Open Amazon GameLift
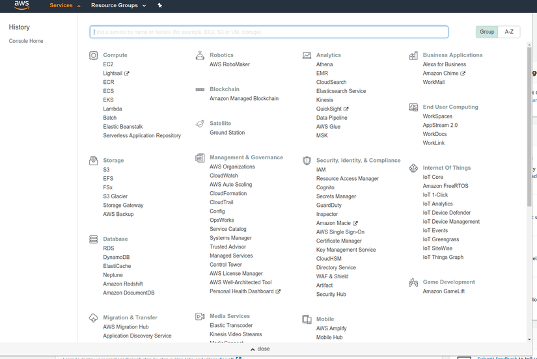Screen dimensions: 537x359 click(443, 291)
